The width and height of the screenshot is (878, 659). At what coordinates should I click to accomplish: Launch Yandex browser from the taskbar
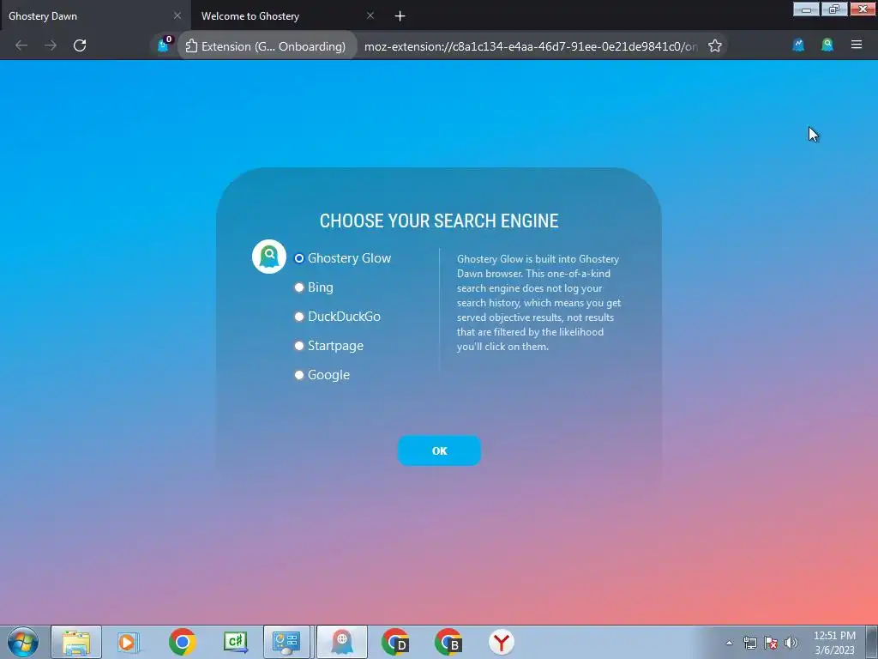(x=501, y=642)
